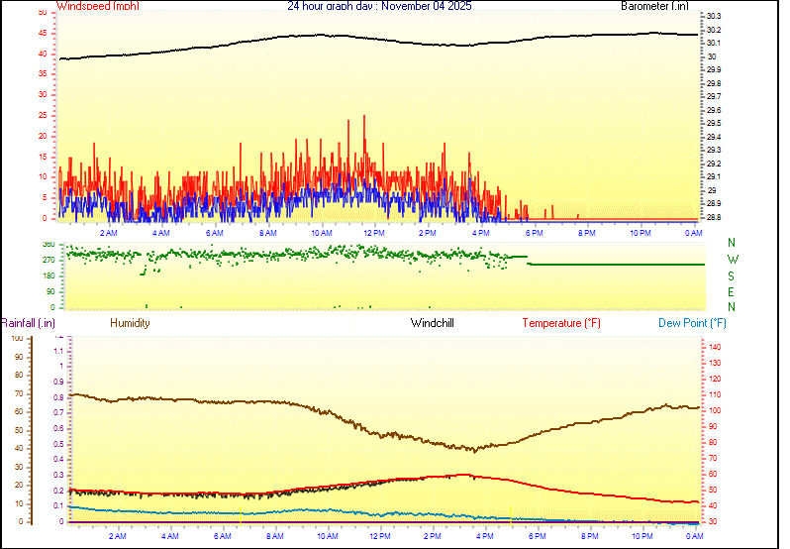This screenshot has height=549, width=790.
Task: Click the Windspeed [mph] legend label
Action: [98, 6]
